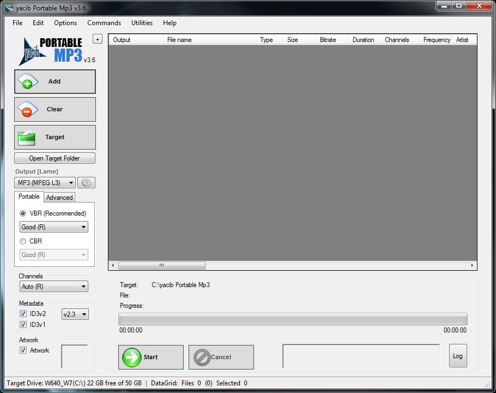Open the ID3v2 version v2.3 dropdown
The image size is (496, 393).
[75, 314]
